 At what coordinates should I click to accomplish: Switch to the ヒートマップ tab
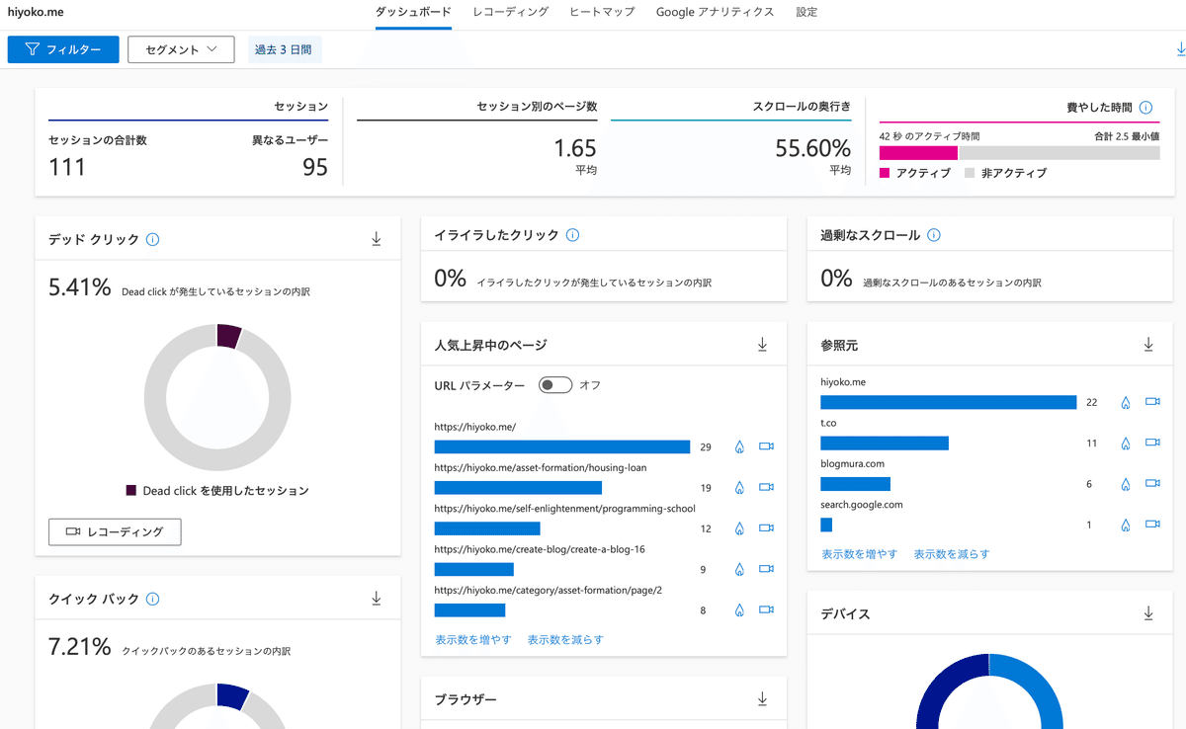[603, 13]
